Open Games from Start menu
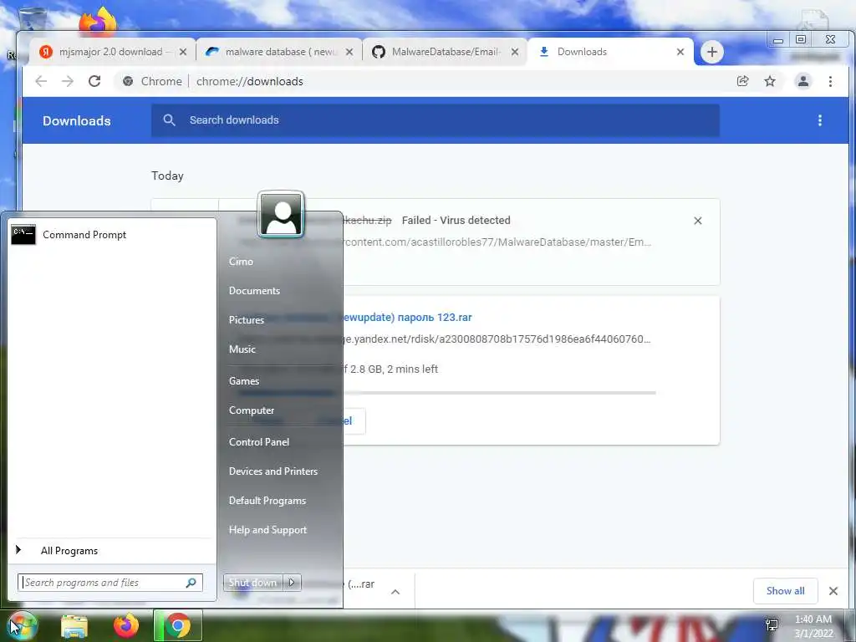856x642 pixels. [x=243, y=381]
